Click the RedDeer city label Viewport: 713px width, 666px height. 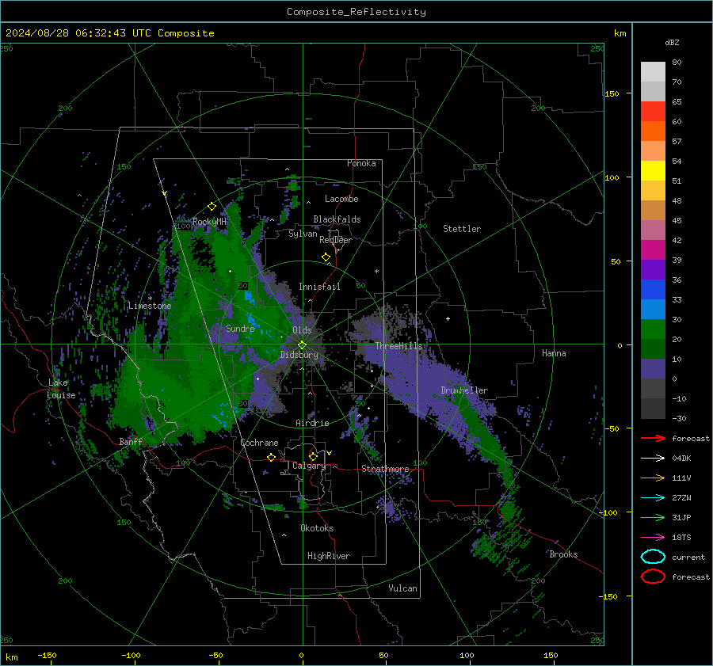(x=336, y=240)
